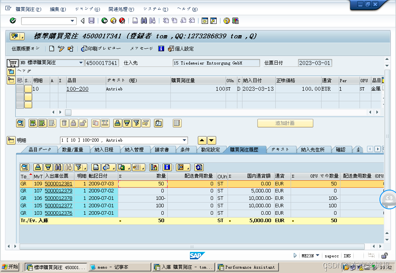Click the green checkmark Enter icon
Viewport: 396px width, 273px height.
point(13,21)
